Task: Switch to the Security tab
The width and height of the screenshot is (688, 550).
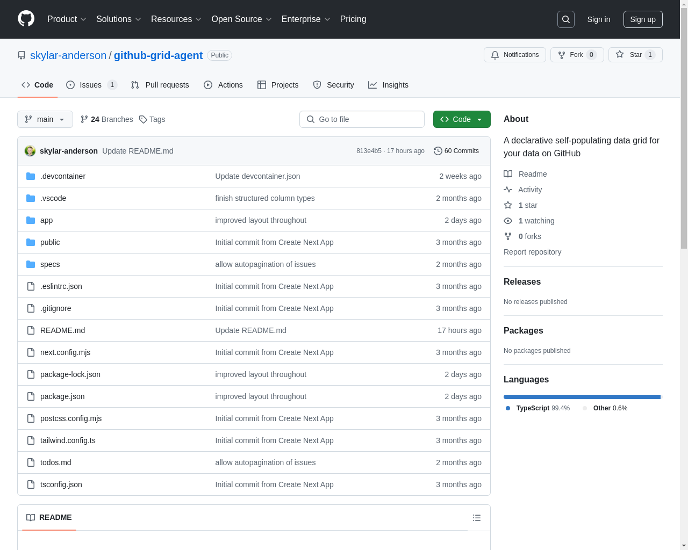Action: (x=334, y=85)
